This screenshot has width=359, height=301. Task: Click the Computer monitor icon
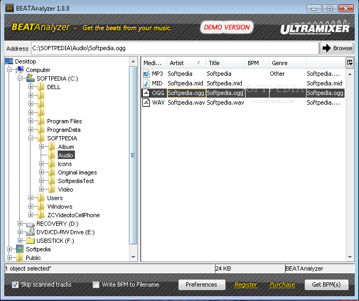[x=20, y=70]
